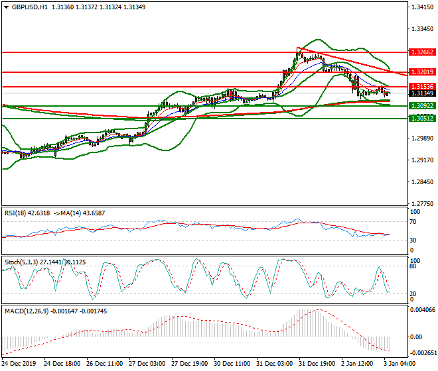Screen dimensions: 438x371
Task: Click the 31 Dec 03:00 time label
Action: click(x=274, y=364)
